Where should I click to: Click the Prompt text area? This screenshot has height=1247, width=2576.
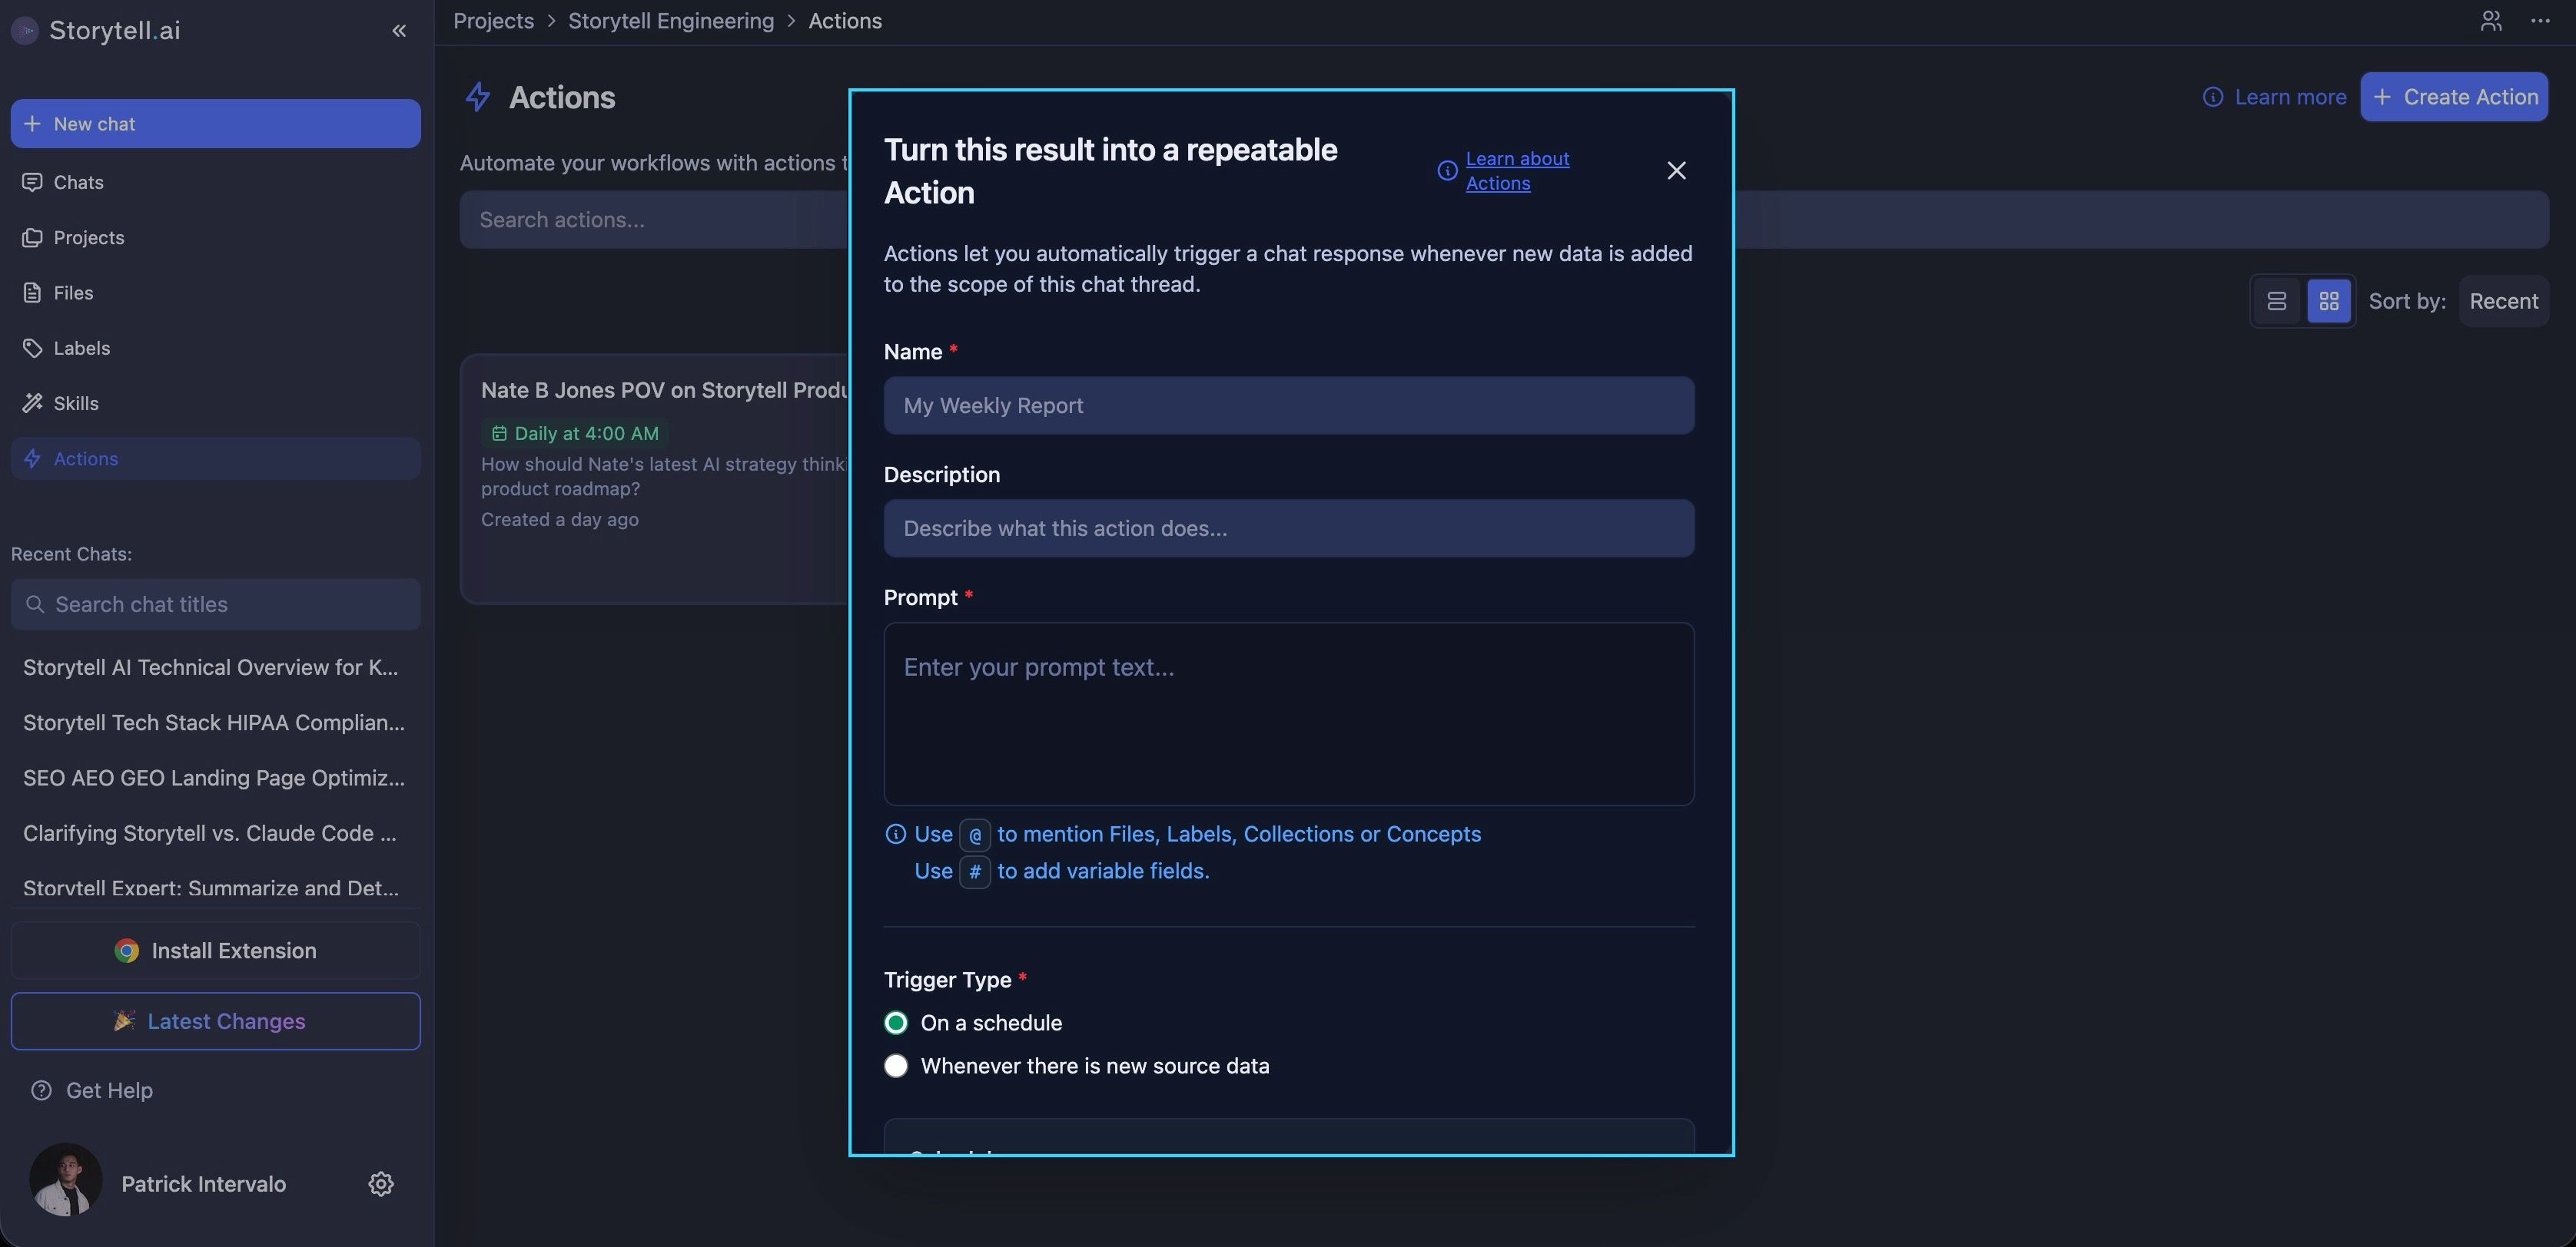point(1289,714)
